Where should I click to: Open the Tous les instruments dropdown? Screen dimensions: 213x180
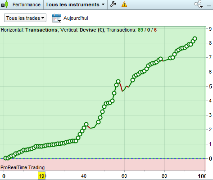(75, 5)
